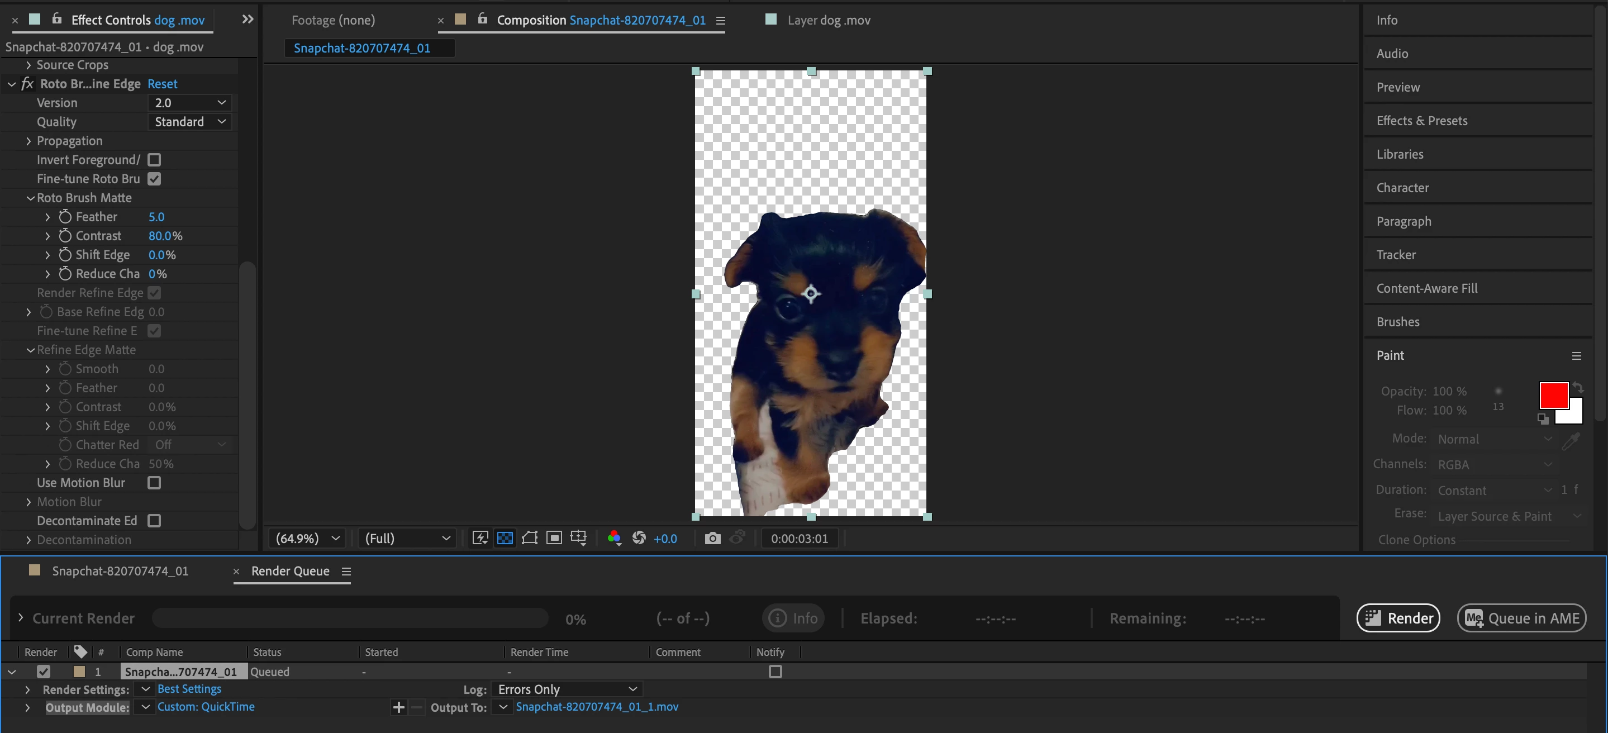Open the Effects & Presets panel
The width and height of the screenshot is (1608, 733).
[1421, 121]
